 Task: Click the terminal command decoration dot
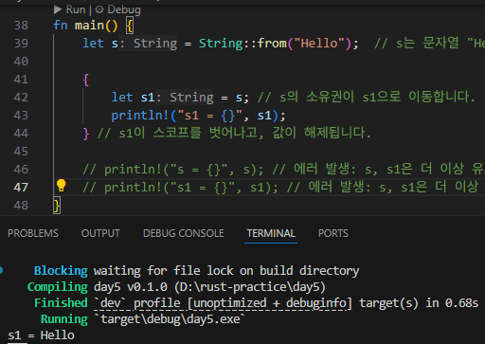point(1,270)
